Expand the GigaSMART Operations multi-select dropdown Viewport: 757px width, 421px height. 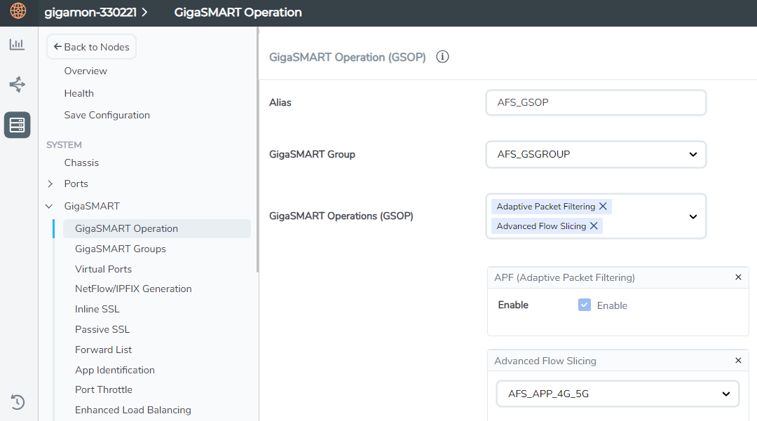(693, 216)
